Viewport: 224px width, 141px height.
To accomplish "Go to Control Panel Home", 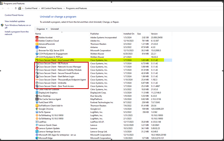I will tap(14, 15).
